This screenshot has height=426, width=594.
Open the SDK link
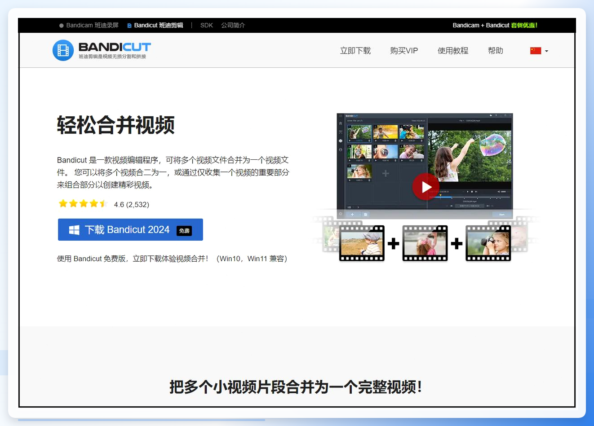(x=207, y=25)
